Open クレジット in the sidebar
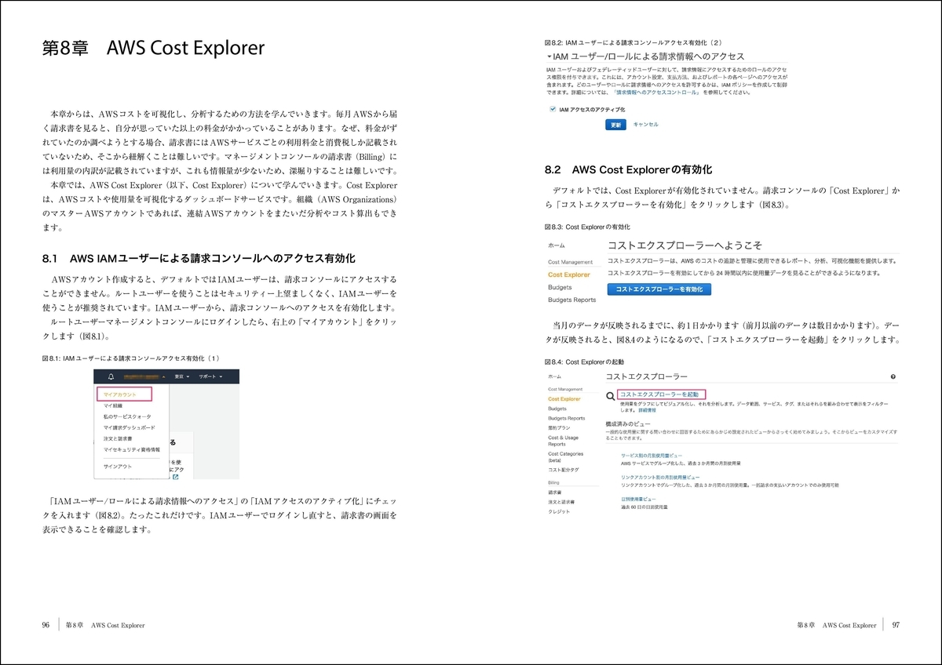Image resolution: width=942 pixels, height=665 pixels. 559,511
